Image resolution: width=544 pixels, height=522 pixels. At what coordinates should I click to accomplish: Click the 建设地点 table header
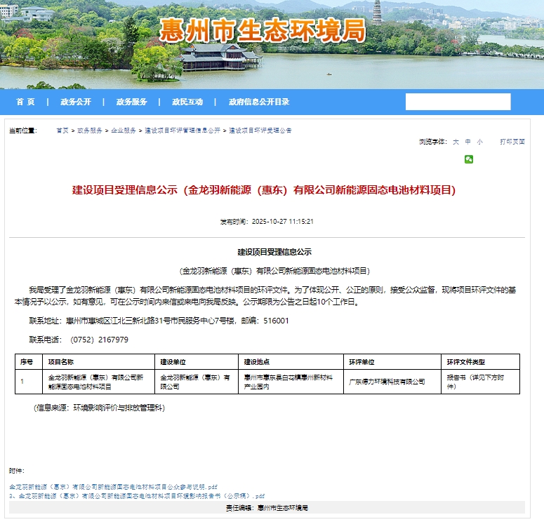click(257, 362)
